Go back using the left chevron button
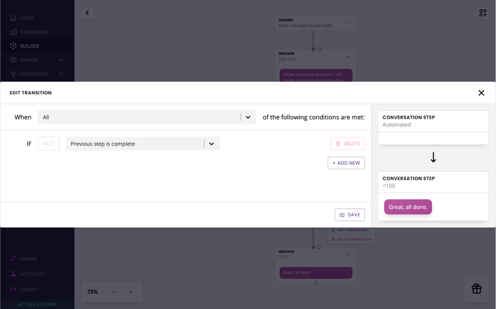This screenshot has width=496, height=309. (x=87, y=13)
